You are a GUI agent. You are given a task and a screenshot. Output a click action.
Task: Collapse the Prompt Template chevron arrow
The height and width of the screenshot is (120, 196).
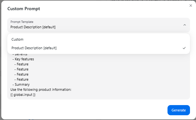tap(185, 25)
